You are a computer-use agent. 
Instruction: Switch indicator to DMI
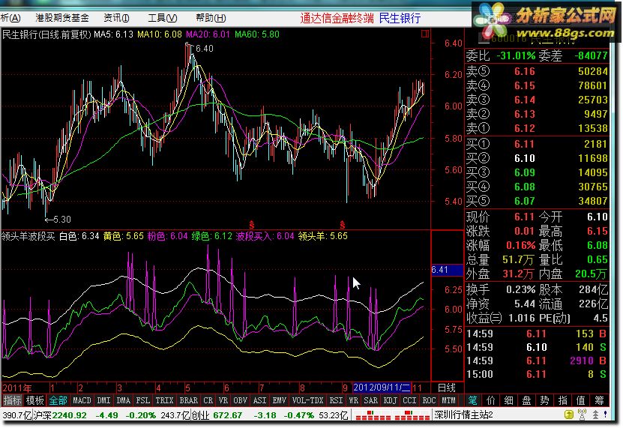pyautogui.click(x=103, y=400)
